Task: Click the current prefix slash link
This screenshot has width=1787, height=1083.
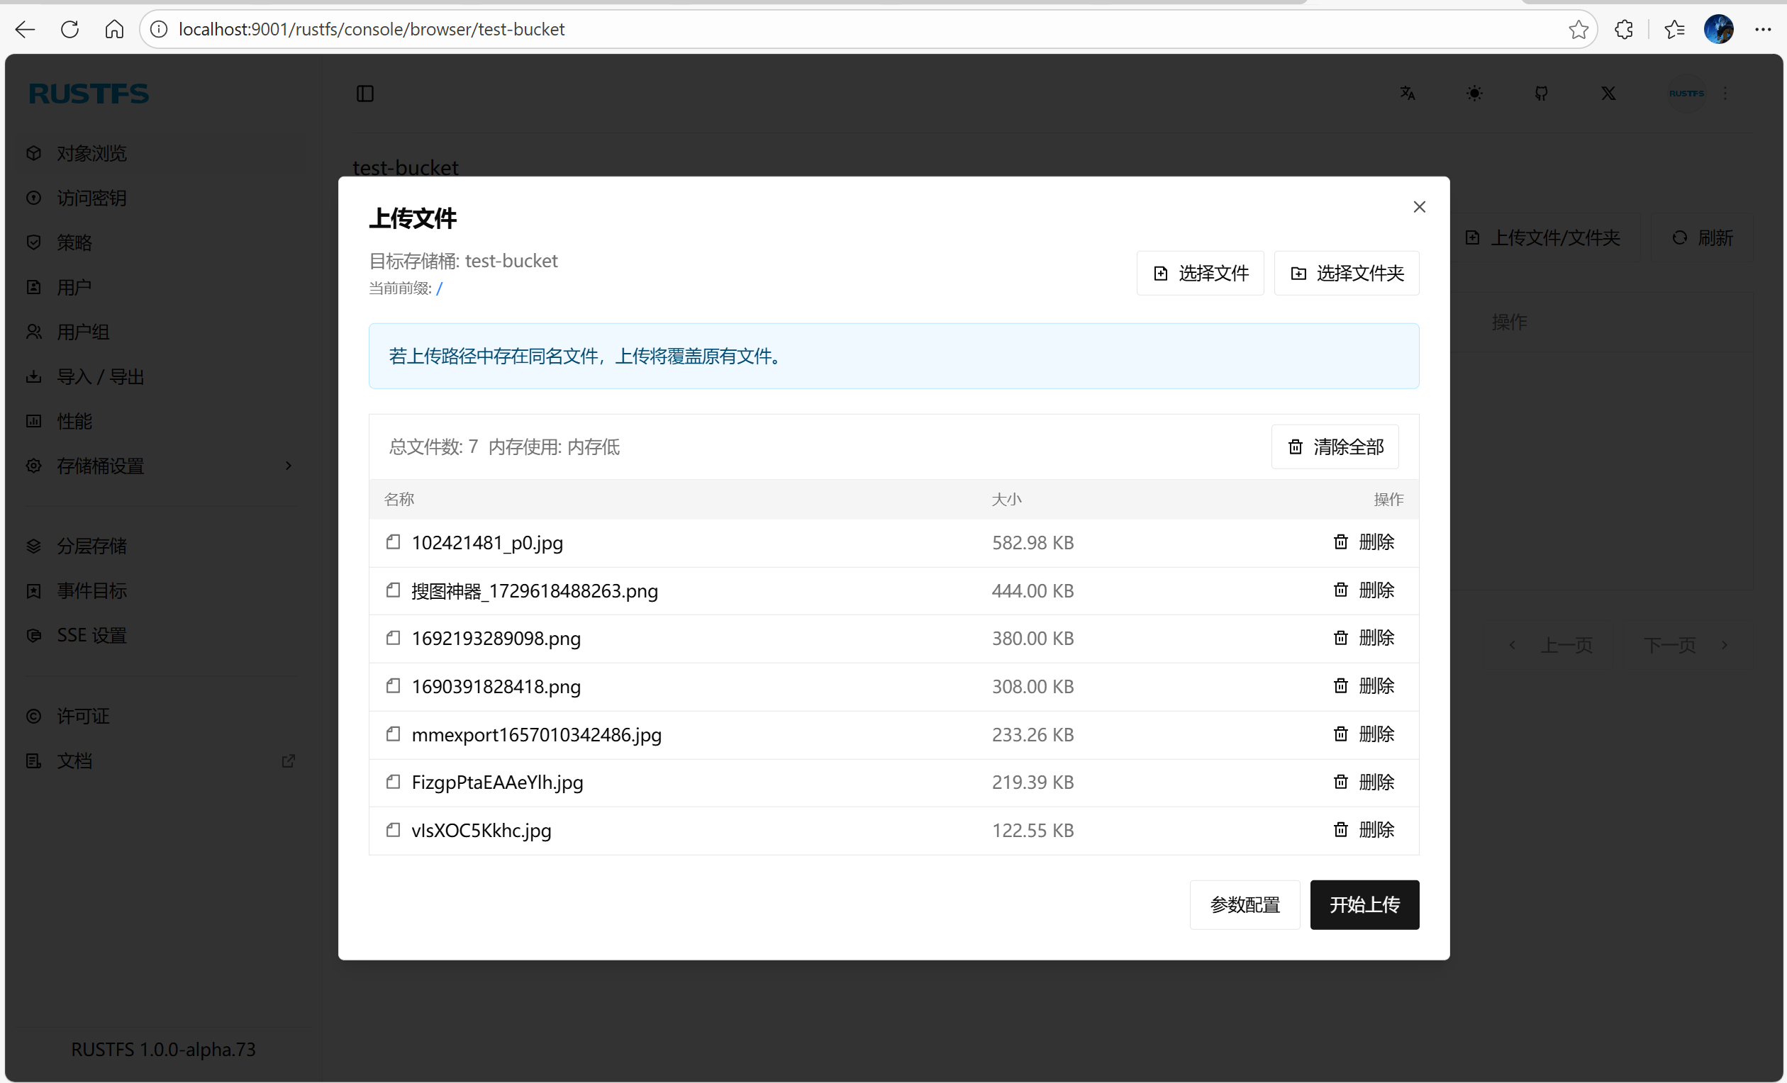Action: pyautogui.click(x=440, y=288)
